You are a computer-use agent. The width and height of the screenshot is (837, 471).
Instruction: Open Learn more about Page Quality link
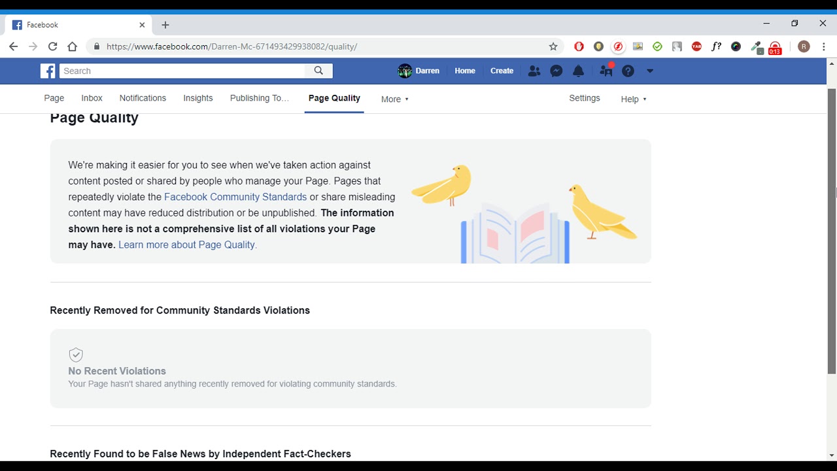pos(188,245)
